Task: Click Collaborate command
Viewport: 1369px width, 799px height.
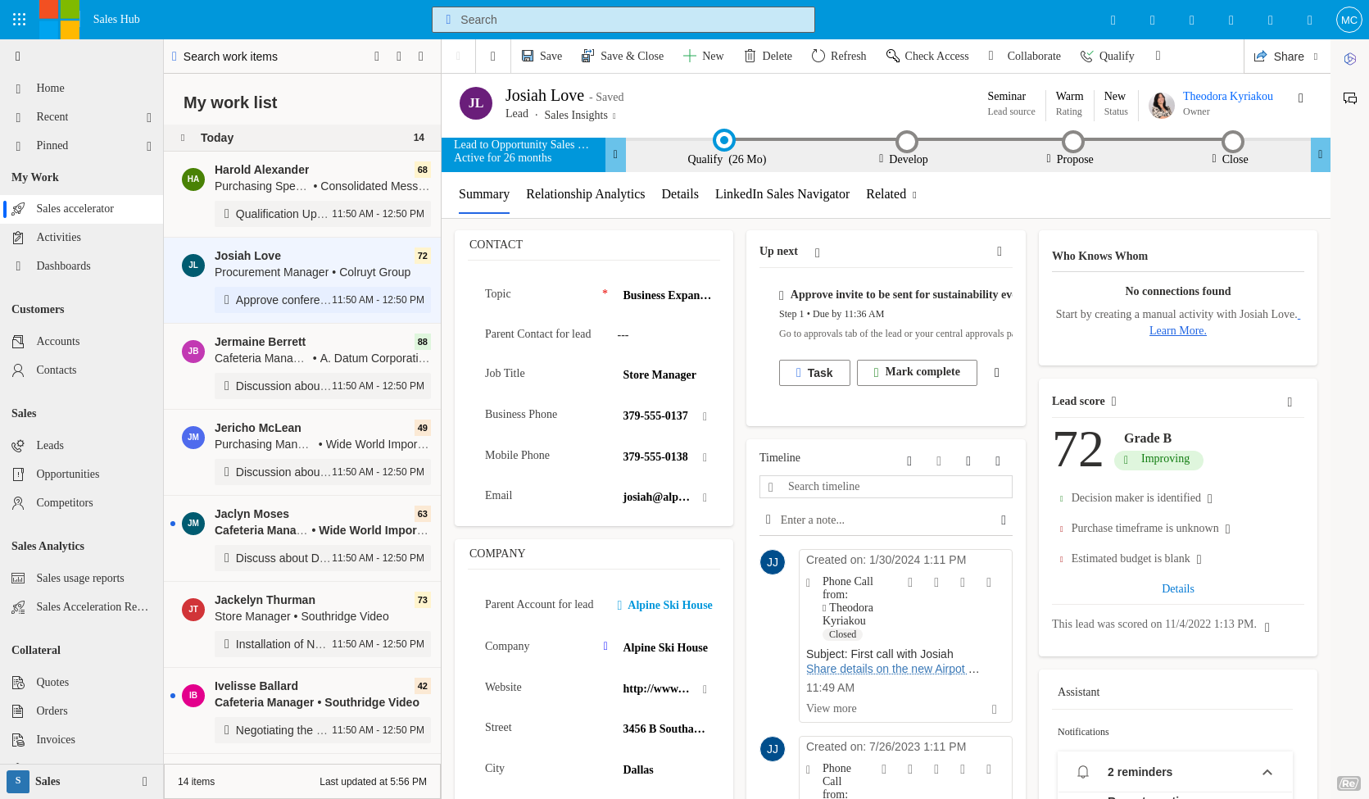Action: point(1024,56)
